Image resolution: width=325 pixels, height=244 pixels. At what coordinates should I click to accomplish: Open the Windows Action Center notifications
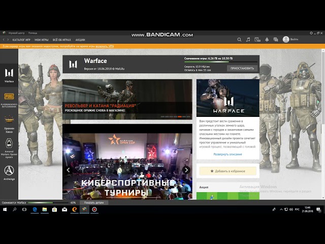click(318, 210)
